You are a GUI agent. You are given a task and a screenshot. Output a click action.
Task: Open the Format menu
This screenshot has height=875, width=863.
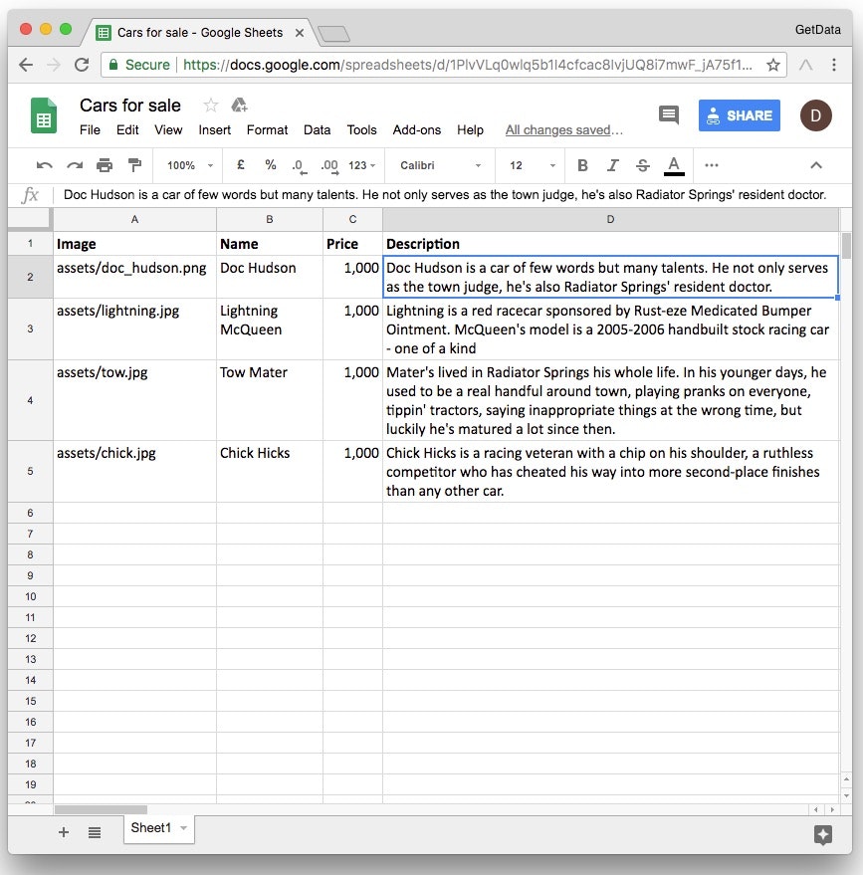click(x=267, y=130)
